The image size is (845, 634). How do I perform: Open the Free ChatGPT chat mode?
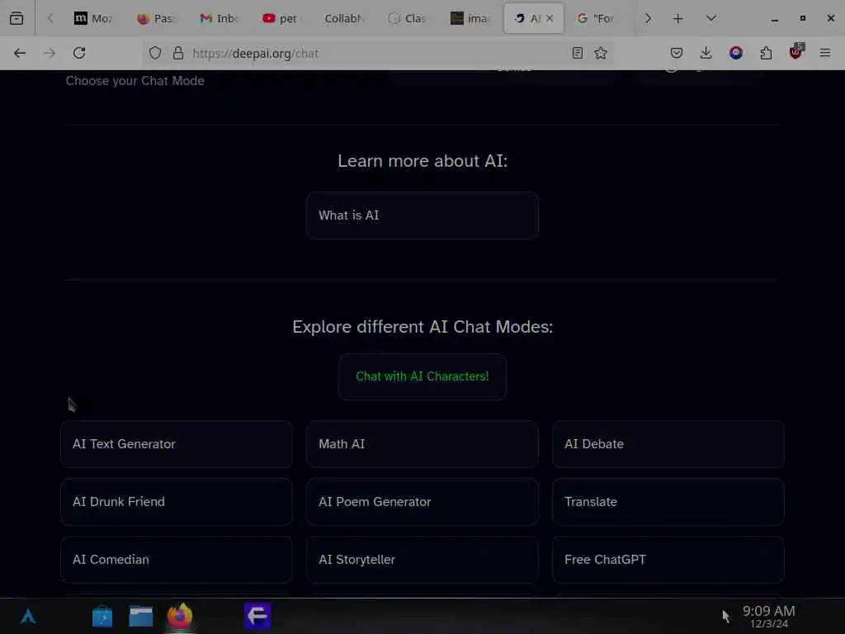pos(668,559)
